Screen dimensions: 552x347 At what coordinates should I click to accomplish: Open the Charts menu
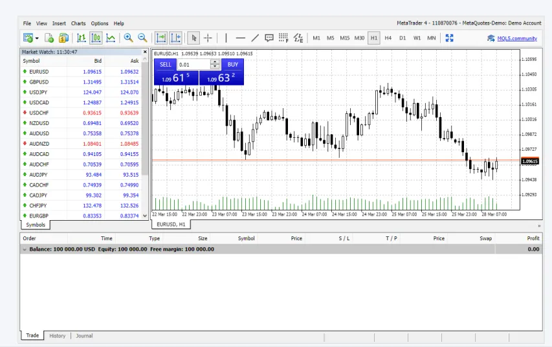pos(78,23)
